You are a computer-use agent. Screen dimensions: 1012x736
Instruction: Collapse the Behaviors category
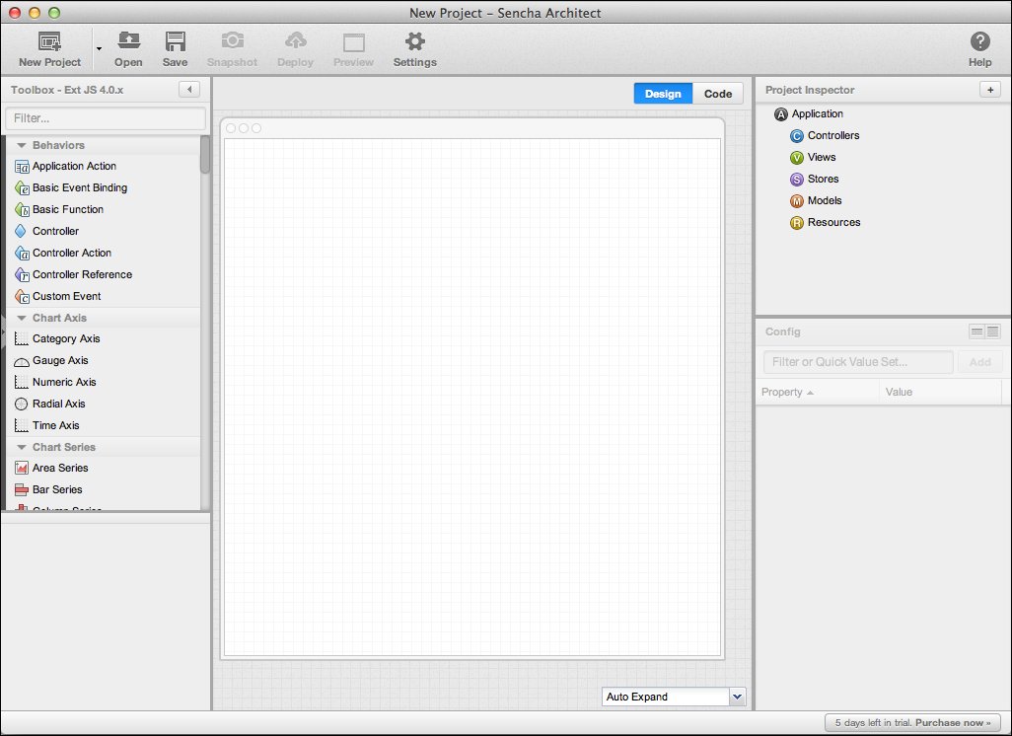tap(22, 145)
